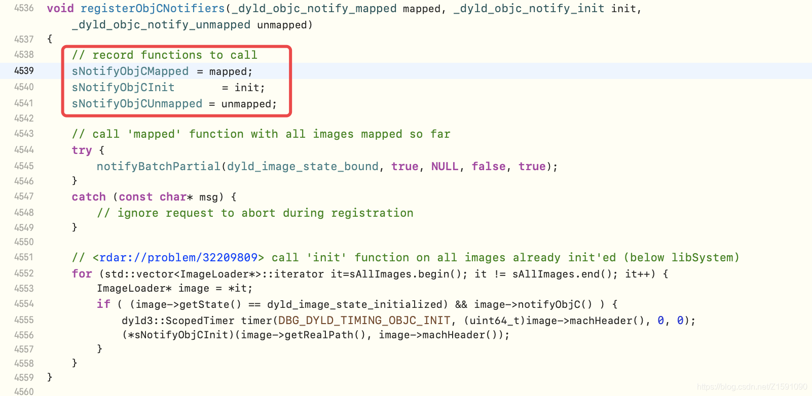The image size is (812, 396).
Task: Click the 'unmapped;' value on line 4541
Action: tap(249, 104)
